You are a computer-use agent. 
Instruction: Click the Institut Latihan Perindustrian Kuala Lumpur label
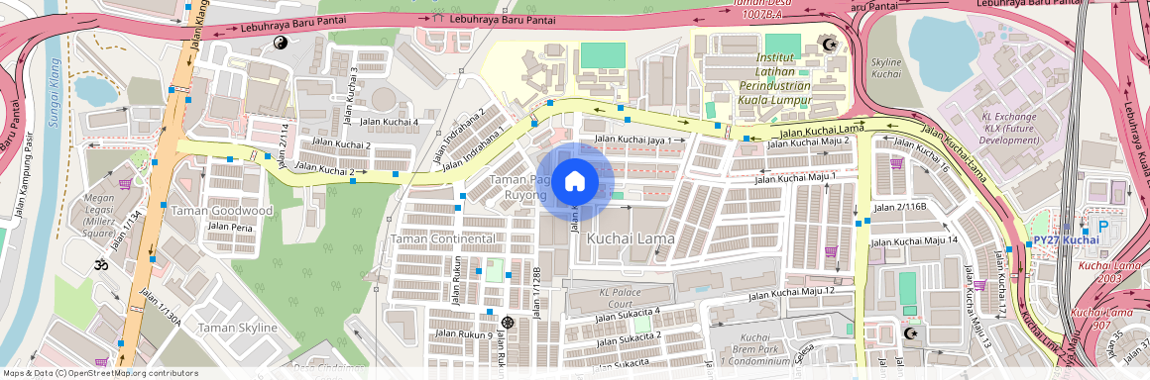(775, 78)
